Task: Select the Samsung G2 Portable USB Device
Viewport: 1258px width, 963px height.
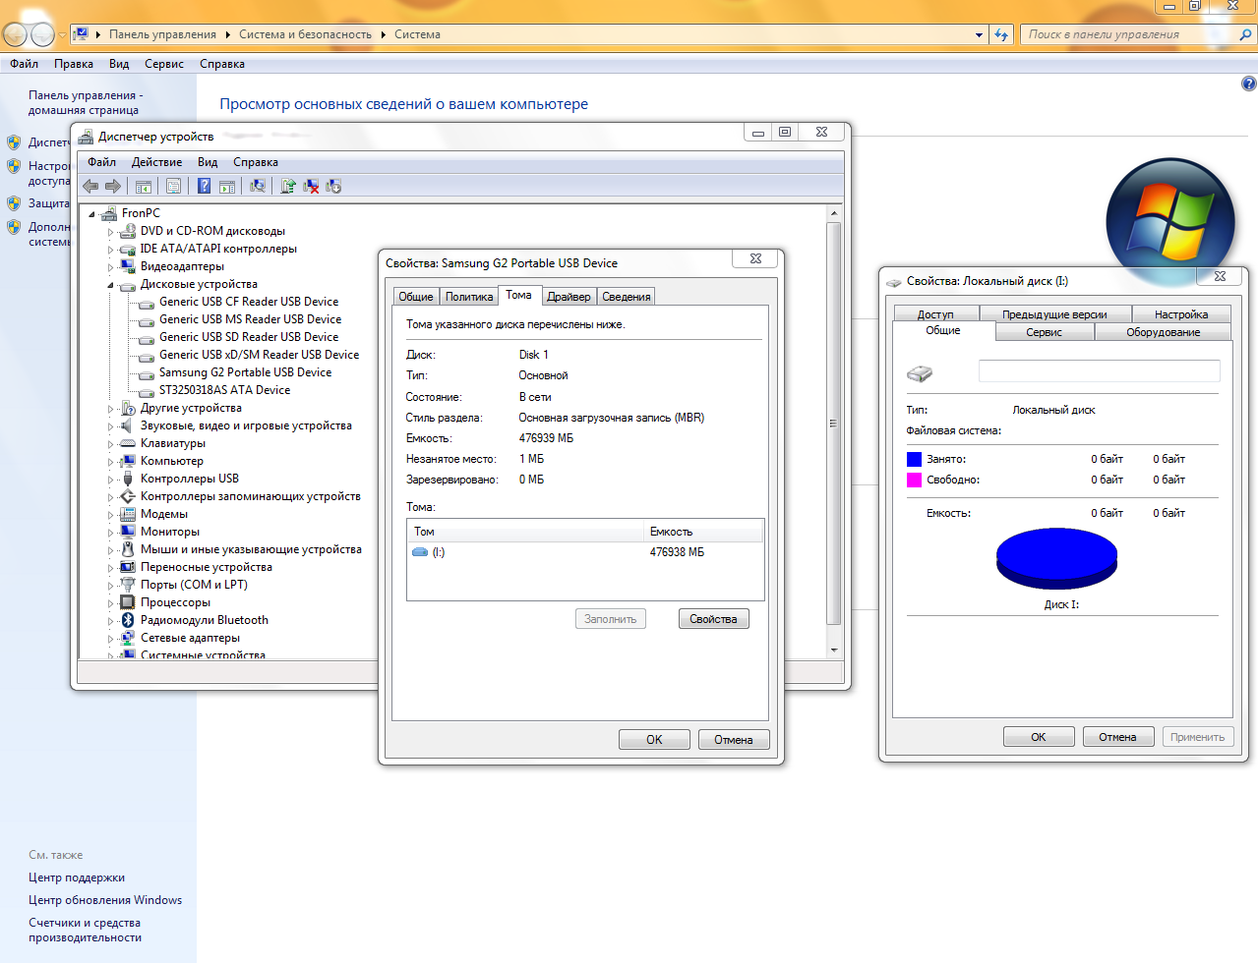Action: 245,372
